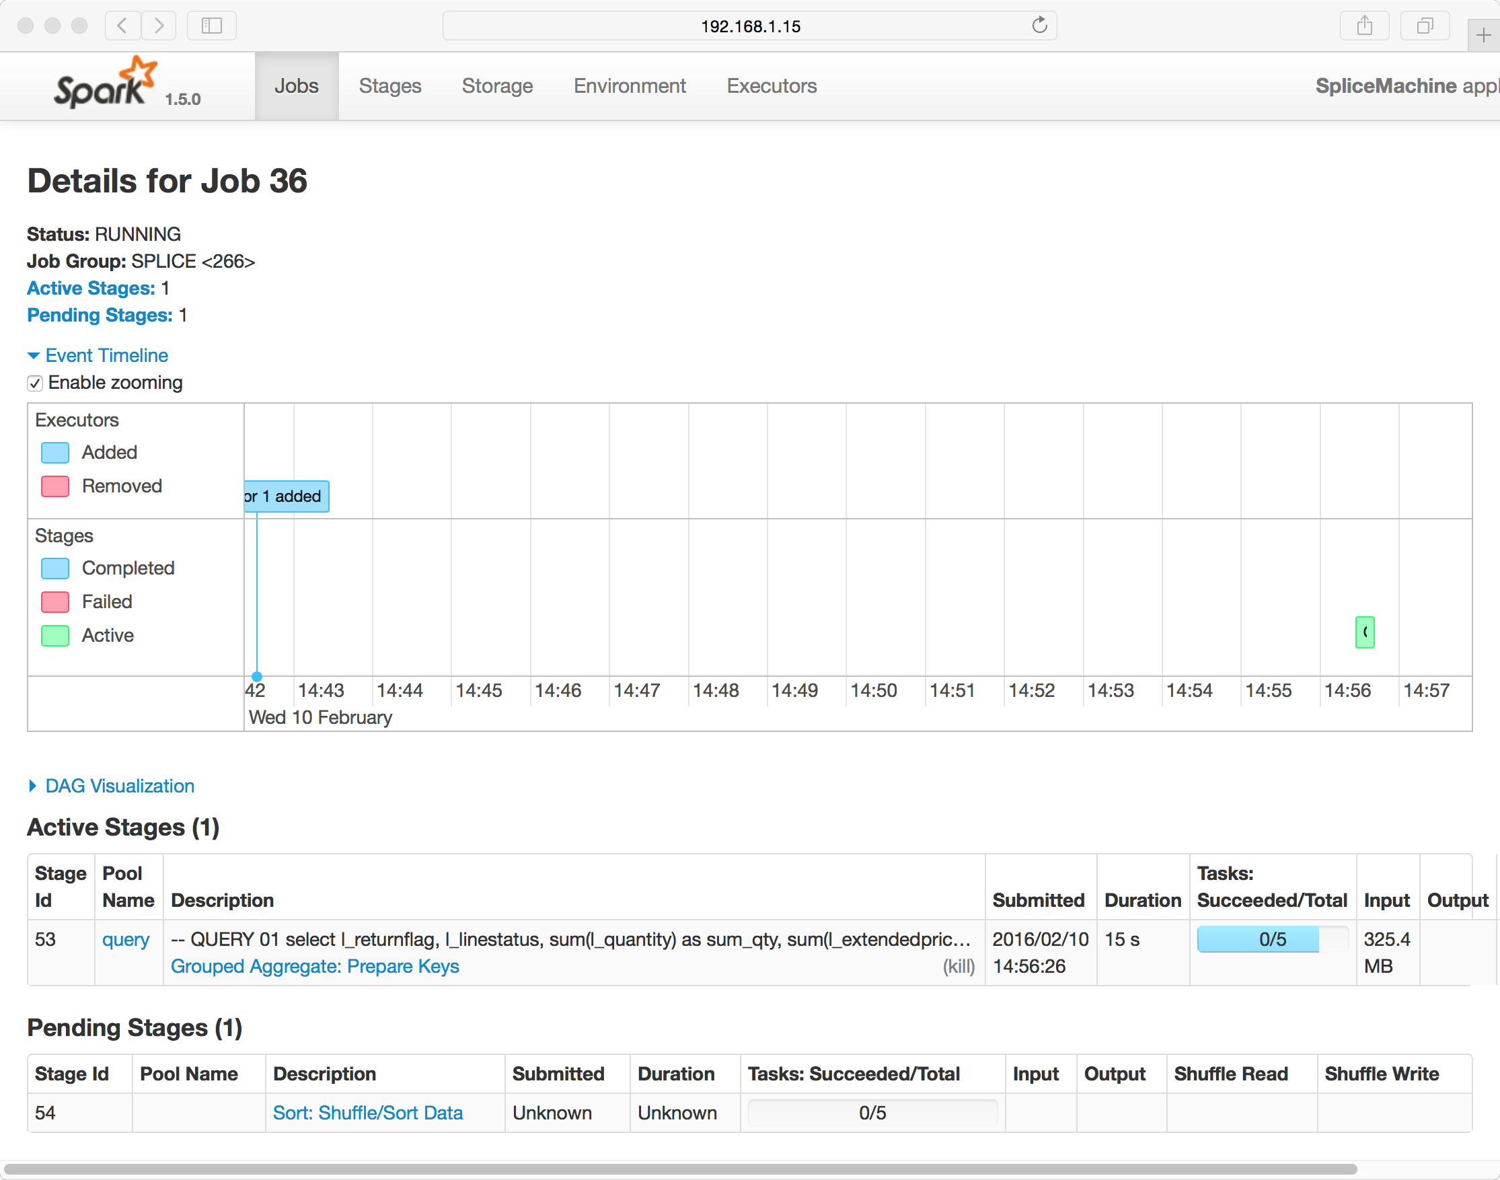Click the 'Status: RUNNING' text
This screenshot has height=1180, width=1500.
[x=104, y=234]
